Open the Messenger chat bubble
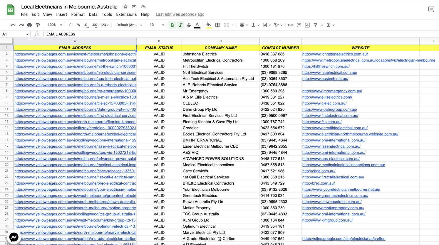439x245 pixels. click(x=14, y=237)
